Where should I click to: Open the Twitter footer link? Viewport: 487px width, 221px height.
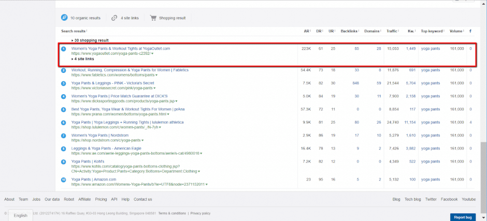(431, 199)
